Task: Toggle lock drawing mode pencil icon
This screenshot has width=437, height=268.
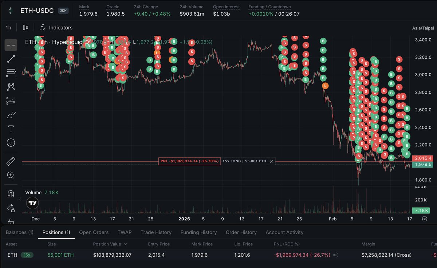Action: (x=11, y=208)
